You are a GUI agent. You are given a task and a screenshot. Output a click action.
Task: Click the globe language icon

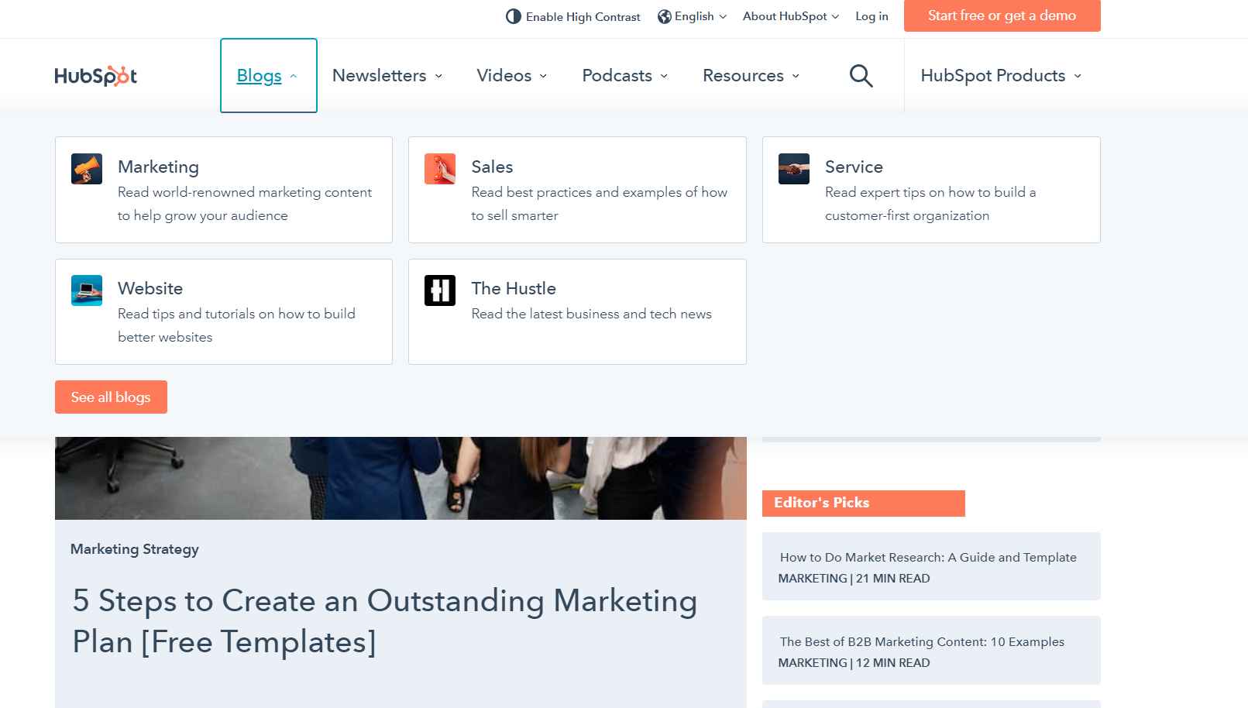664,16
